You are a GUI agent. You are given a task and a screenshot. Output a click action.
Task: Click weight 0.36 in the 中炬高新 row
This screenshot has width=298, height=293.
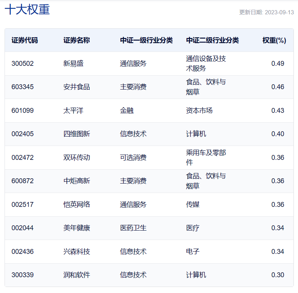coord(278,181)
